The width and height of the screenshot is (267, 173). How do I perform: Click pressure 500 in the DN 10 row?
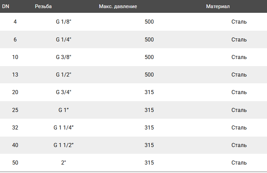coord(149,57)
